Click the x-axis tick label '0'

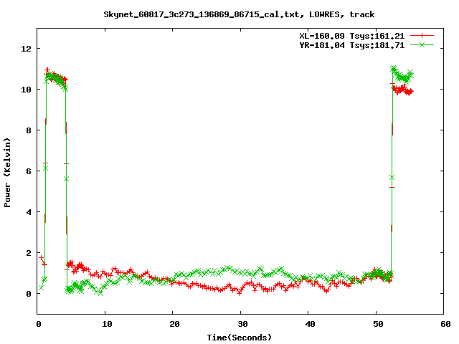(x=38, y=324)
